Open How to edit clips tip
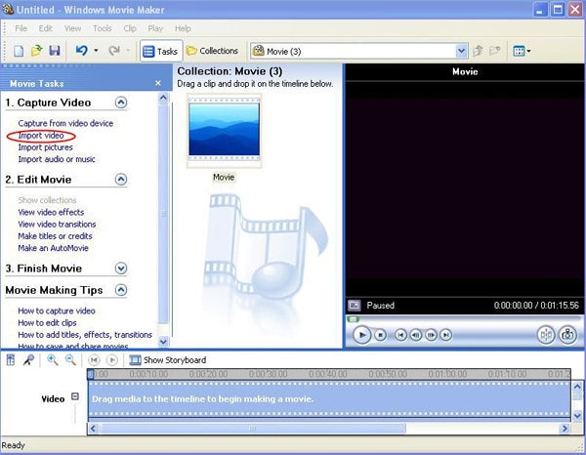The width and height of the screenshot is (586, 455). pos(47,323)
